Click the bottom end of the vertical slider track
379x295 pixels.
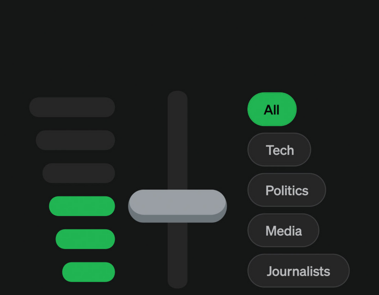click(177, 282)
